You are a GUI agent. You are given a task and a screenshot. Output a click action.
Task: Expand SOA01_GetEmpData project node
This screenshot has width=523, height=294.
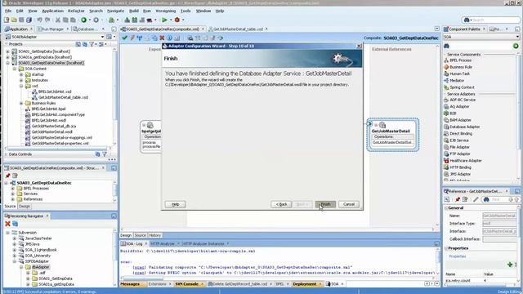[7, 51]
